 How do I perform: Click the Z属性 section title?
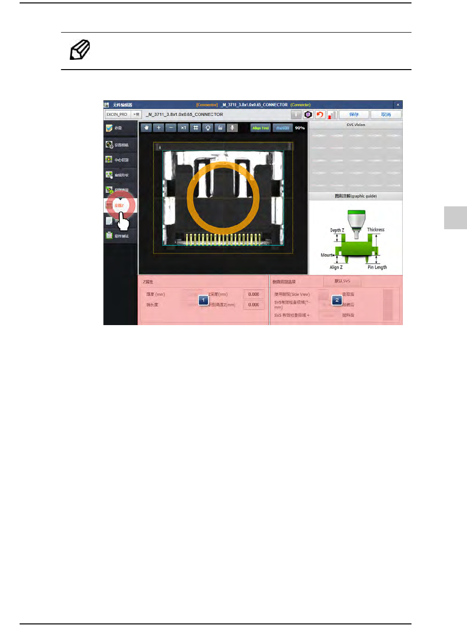click(x=148, y=282)
